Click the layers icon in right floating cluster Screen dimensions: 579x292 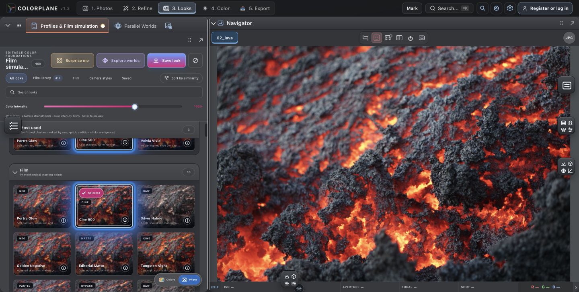[x=570, y=123]
